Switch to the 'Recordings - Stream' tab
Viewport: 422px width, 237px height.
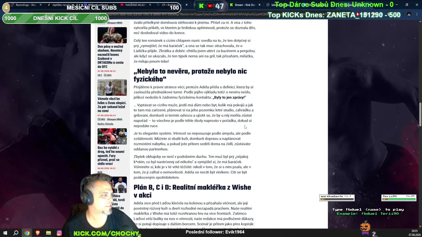coord(26,5)
